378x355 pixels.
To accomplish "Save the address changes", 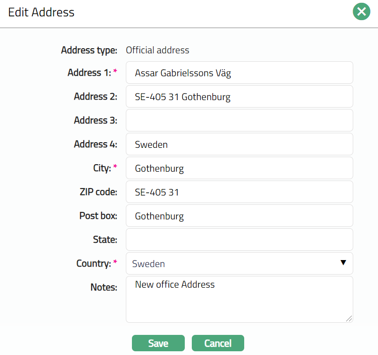I will [158, 343].
